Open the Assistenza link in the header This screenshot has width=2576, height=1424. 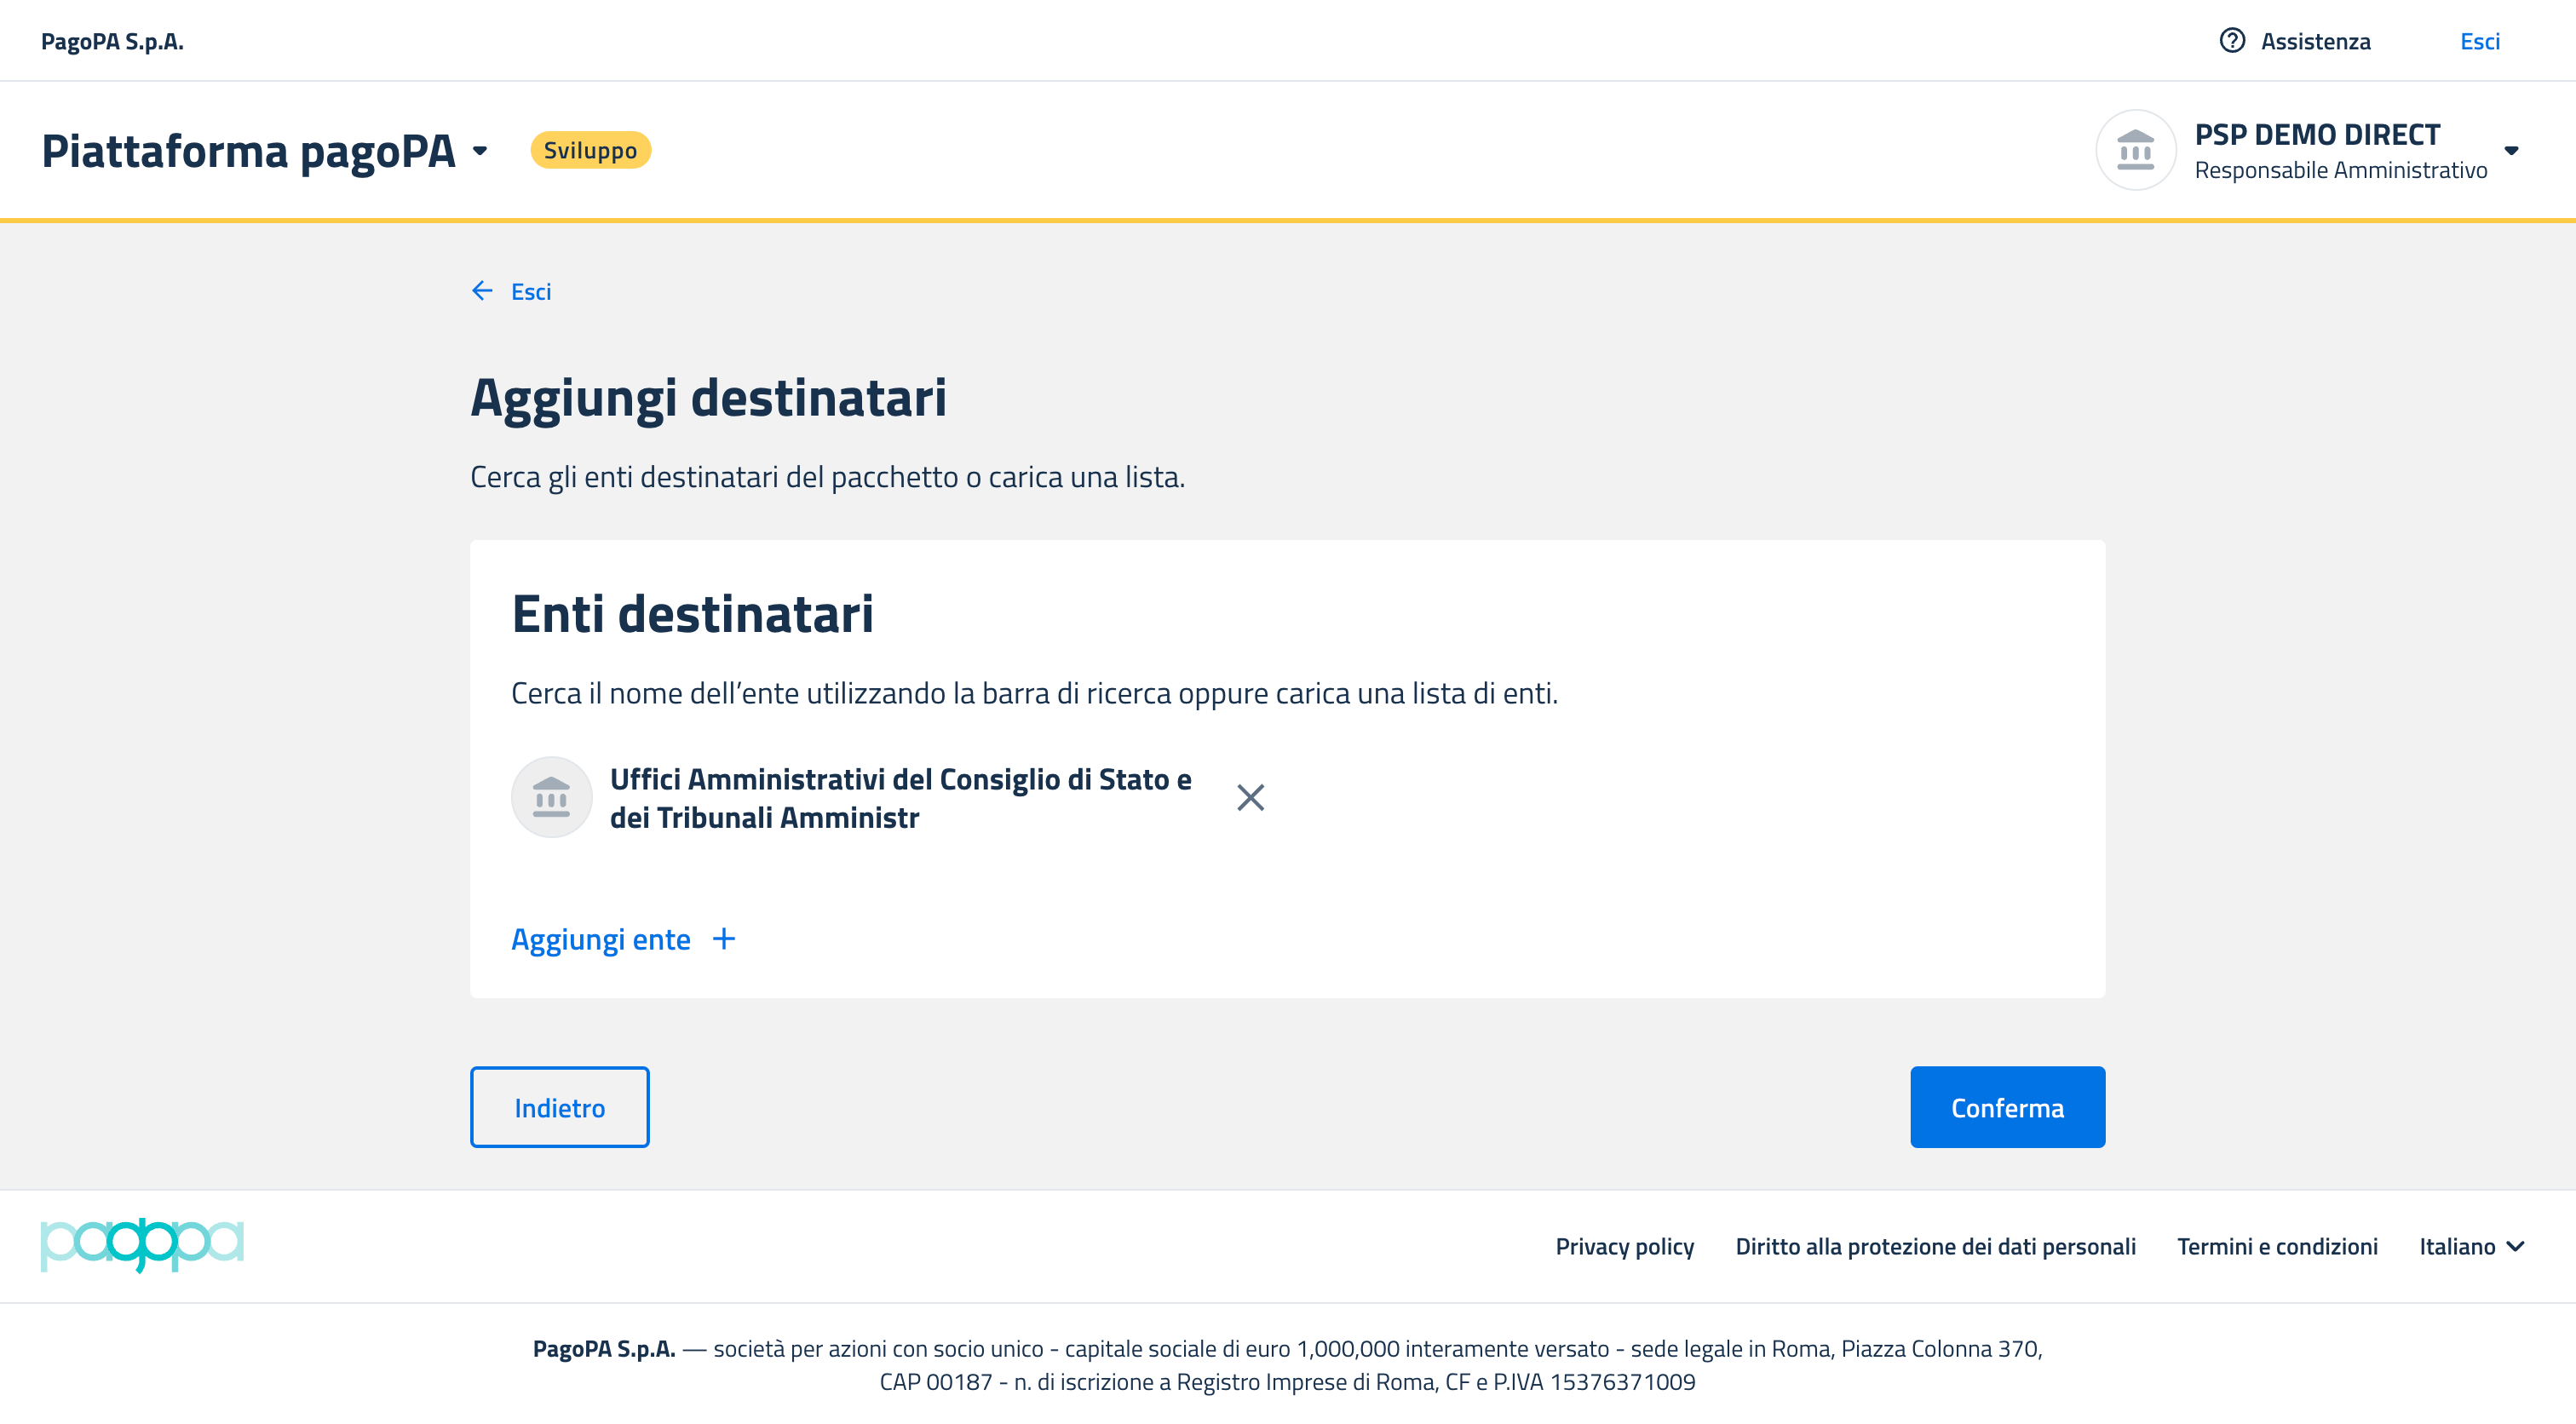(2315, 41)
